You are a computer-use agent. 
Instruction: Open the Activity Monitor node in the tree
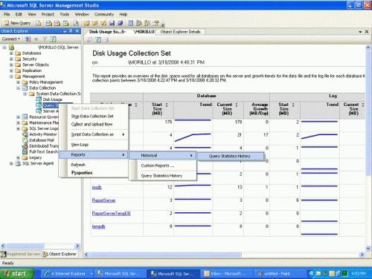pyautogui.click(x=43, y=134)
